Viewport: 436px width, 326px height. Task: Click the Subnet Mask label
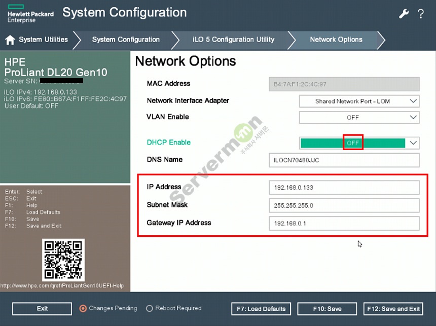click(167, 205)
